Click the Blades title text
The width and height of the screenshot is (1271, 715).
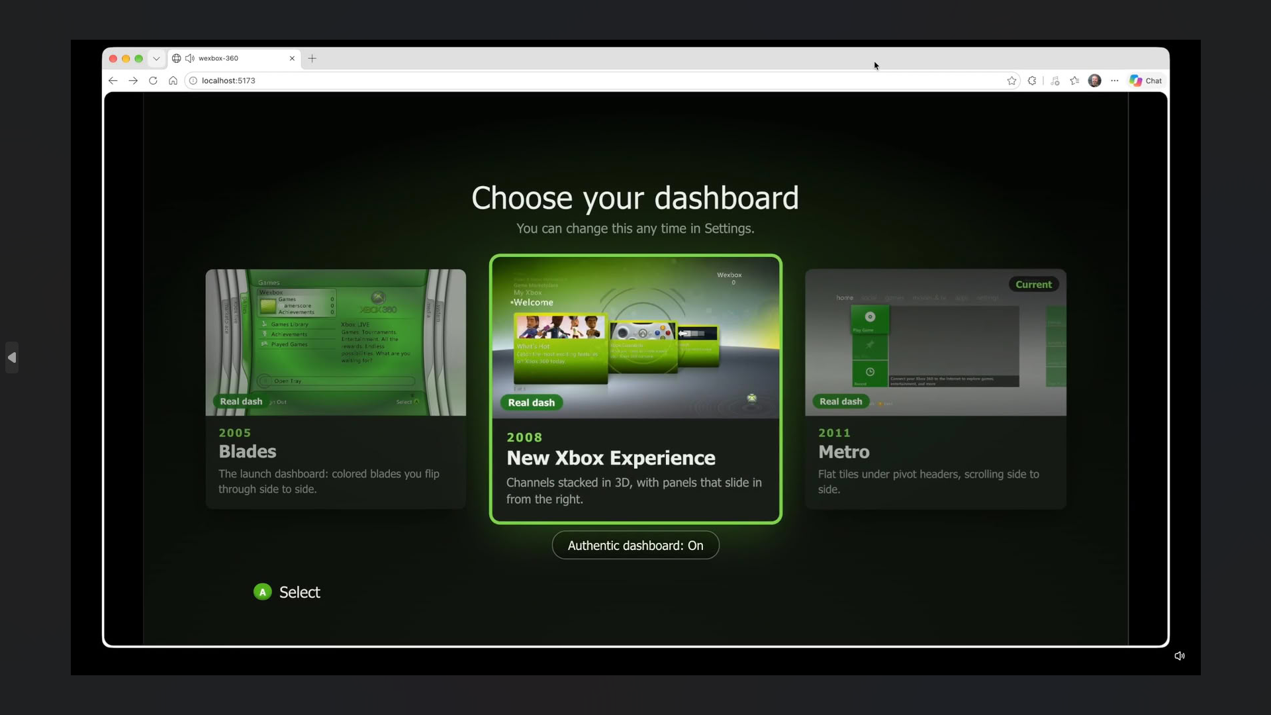click(248, 452)
